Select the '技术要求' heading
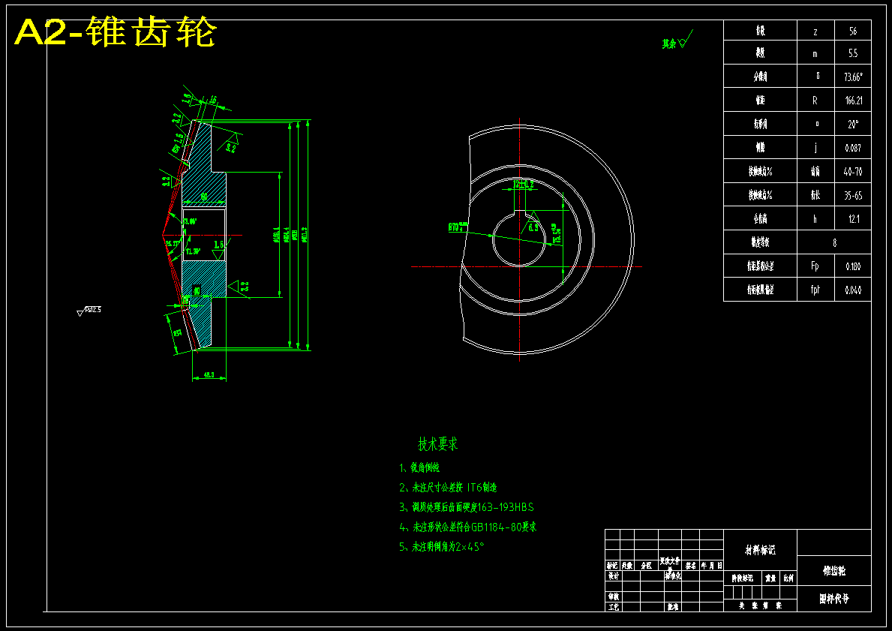 437,444
